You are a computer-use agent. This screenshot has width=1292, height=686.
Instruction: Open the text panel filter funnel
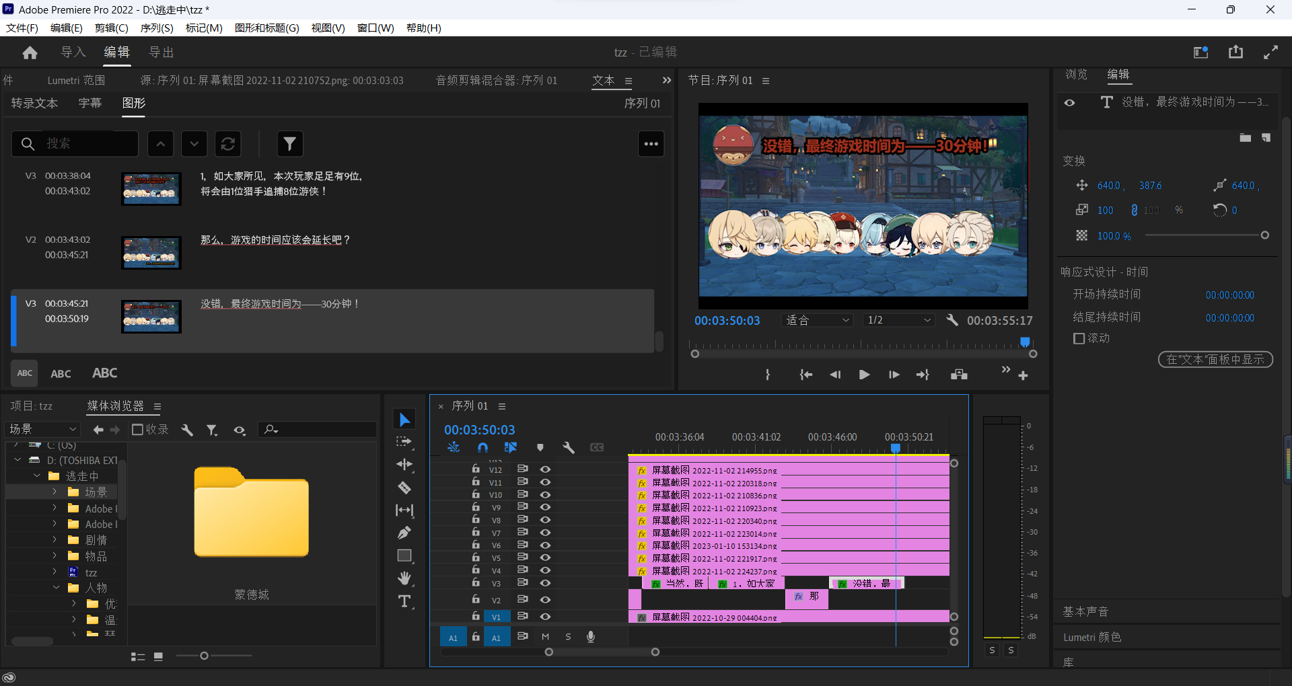tap(290, 143)
